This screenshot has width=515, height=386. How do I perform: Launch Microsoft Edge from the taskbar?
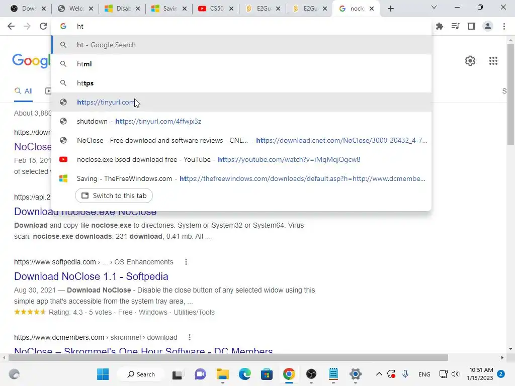245,374
